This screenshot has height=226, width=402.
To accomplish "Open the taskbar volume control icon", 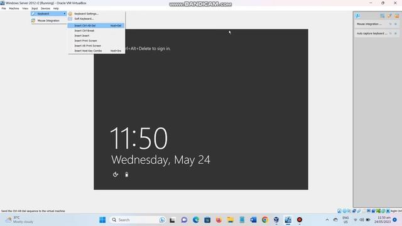I will [x=362, y=220].
